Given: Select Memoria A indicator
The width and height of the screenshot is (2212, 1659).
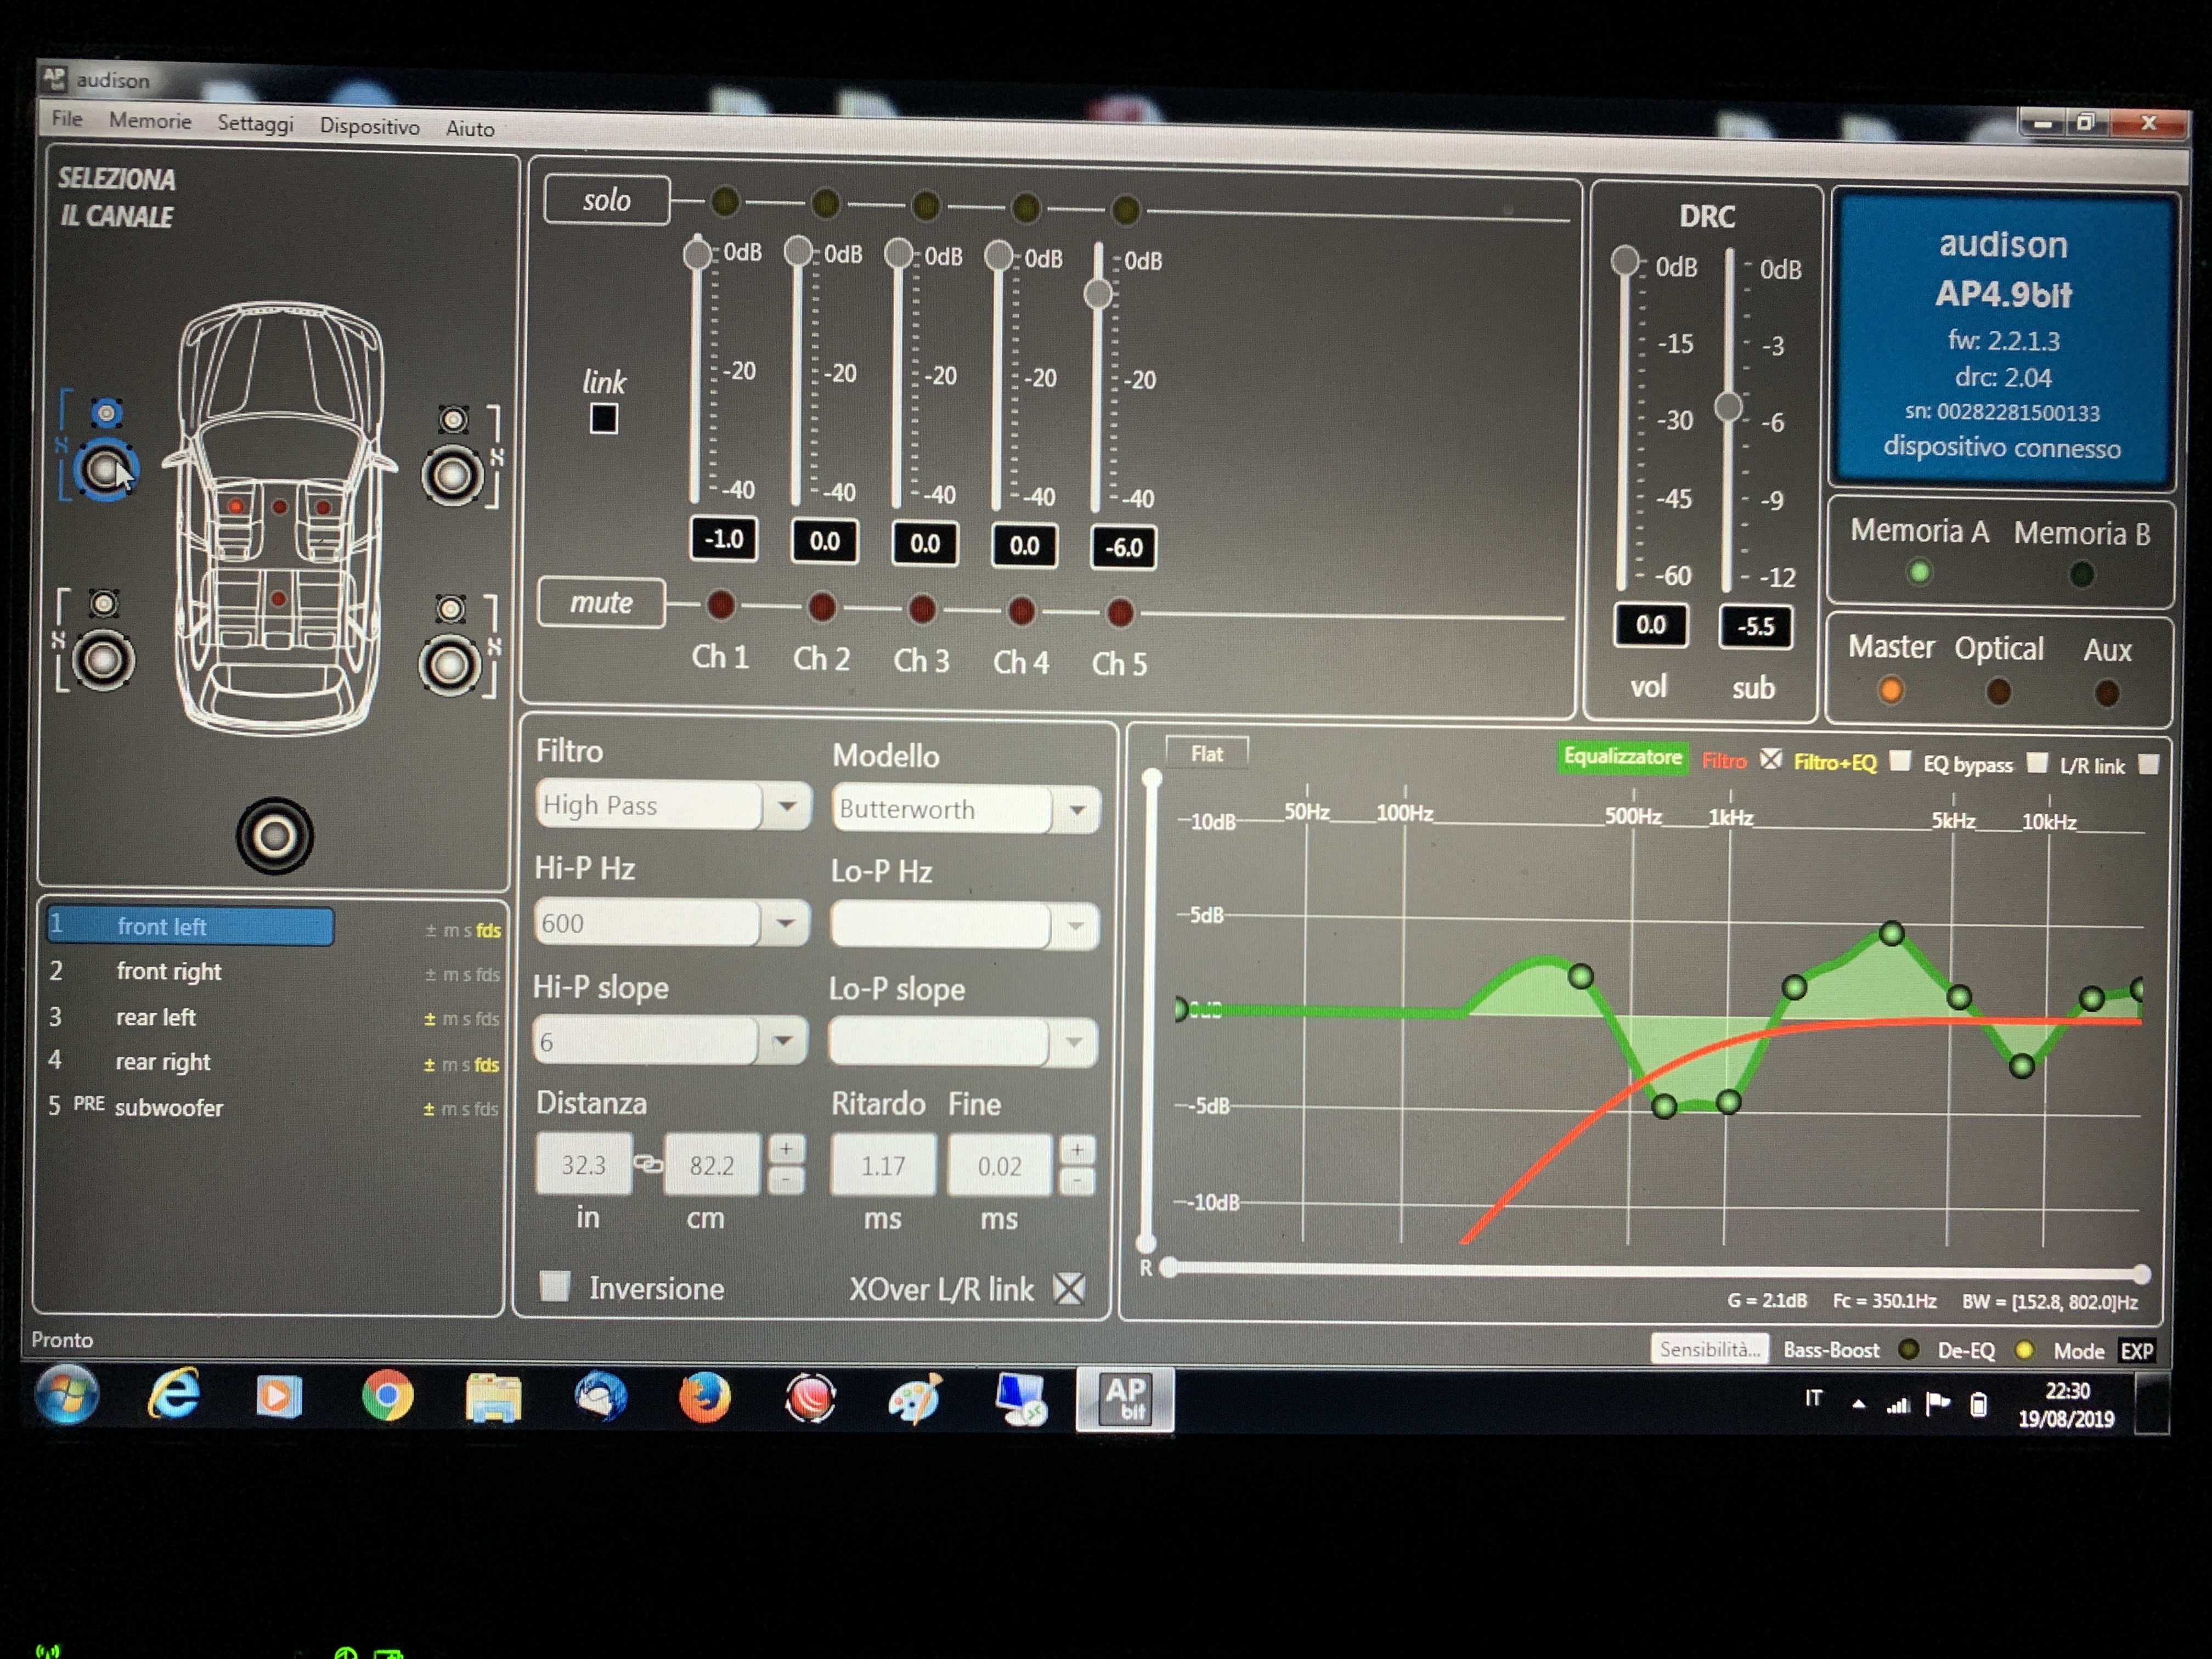Looking at the screenshot, I should (1918, 572).
